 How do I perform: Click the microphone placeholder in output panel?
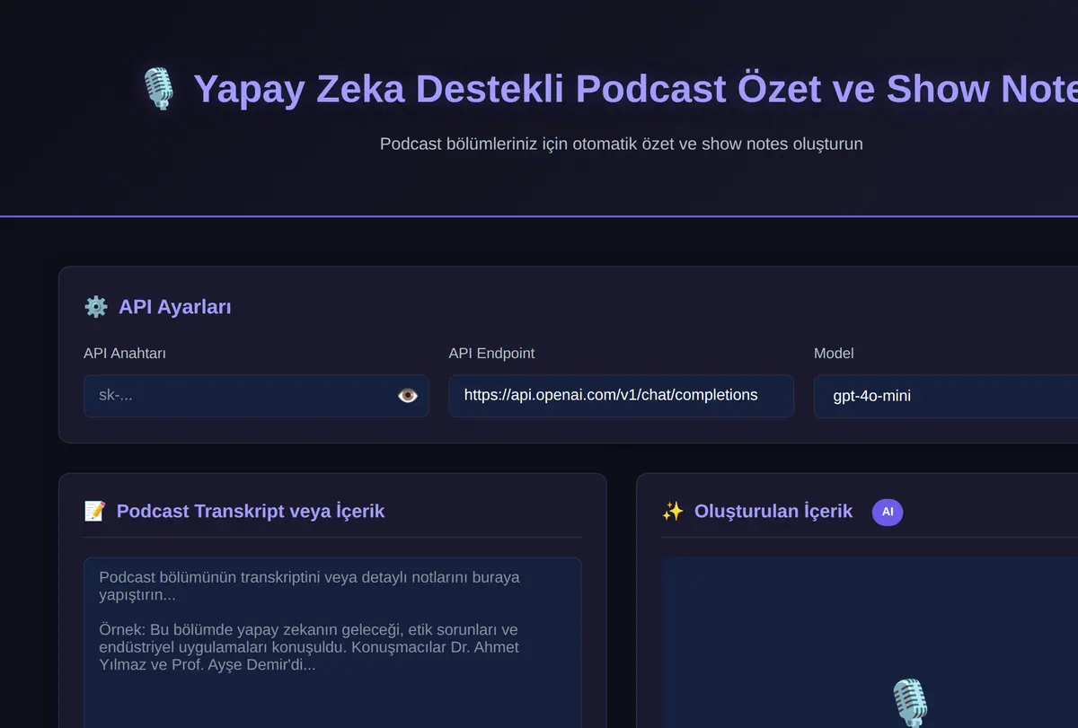[909, 703]
